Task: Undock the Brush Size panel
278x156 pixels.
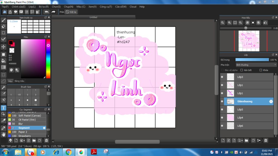Action: point(46,87)
